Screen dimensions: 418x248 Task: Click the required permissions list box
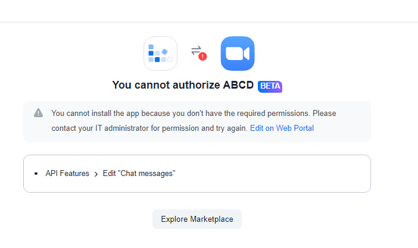(x=197, y=174)
